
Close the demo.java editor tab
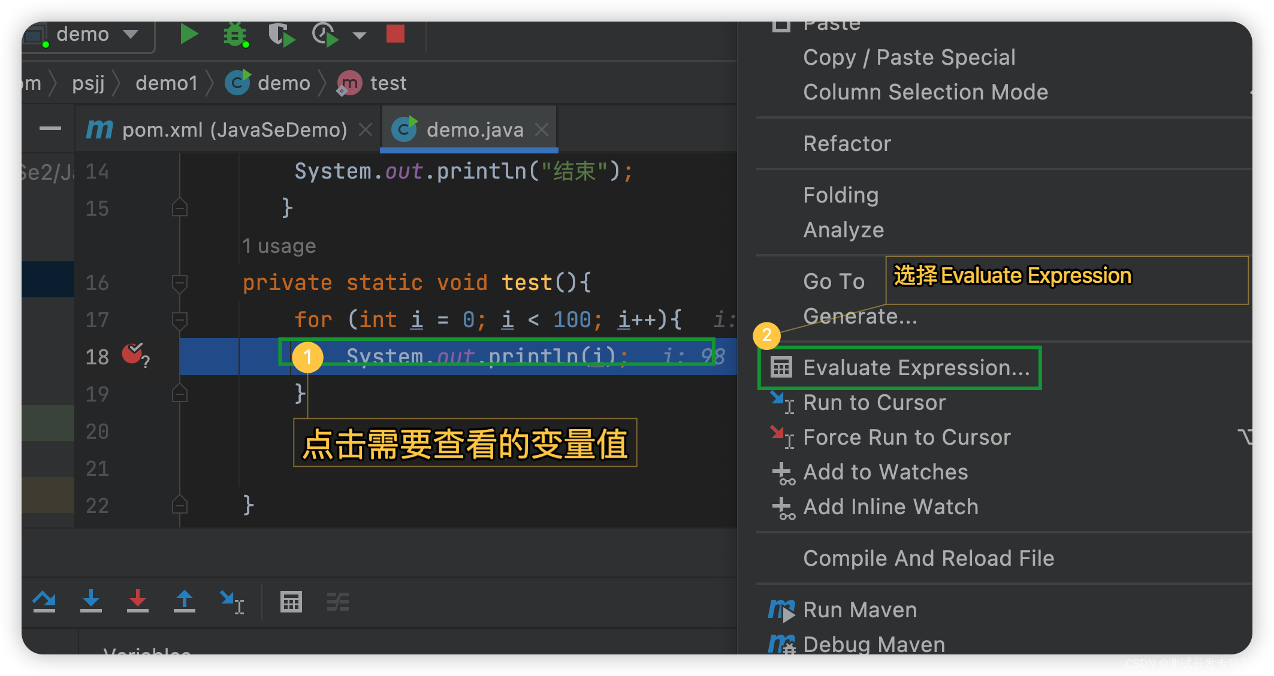(542, 129)
